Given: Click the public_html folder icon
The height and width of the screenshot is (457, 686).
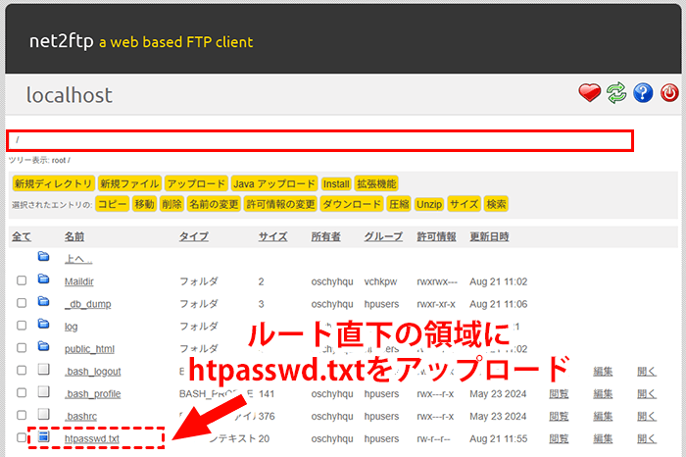Looking at the screenshot, I should pos(43,346).
